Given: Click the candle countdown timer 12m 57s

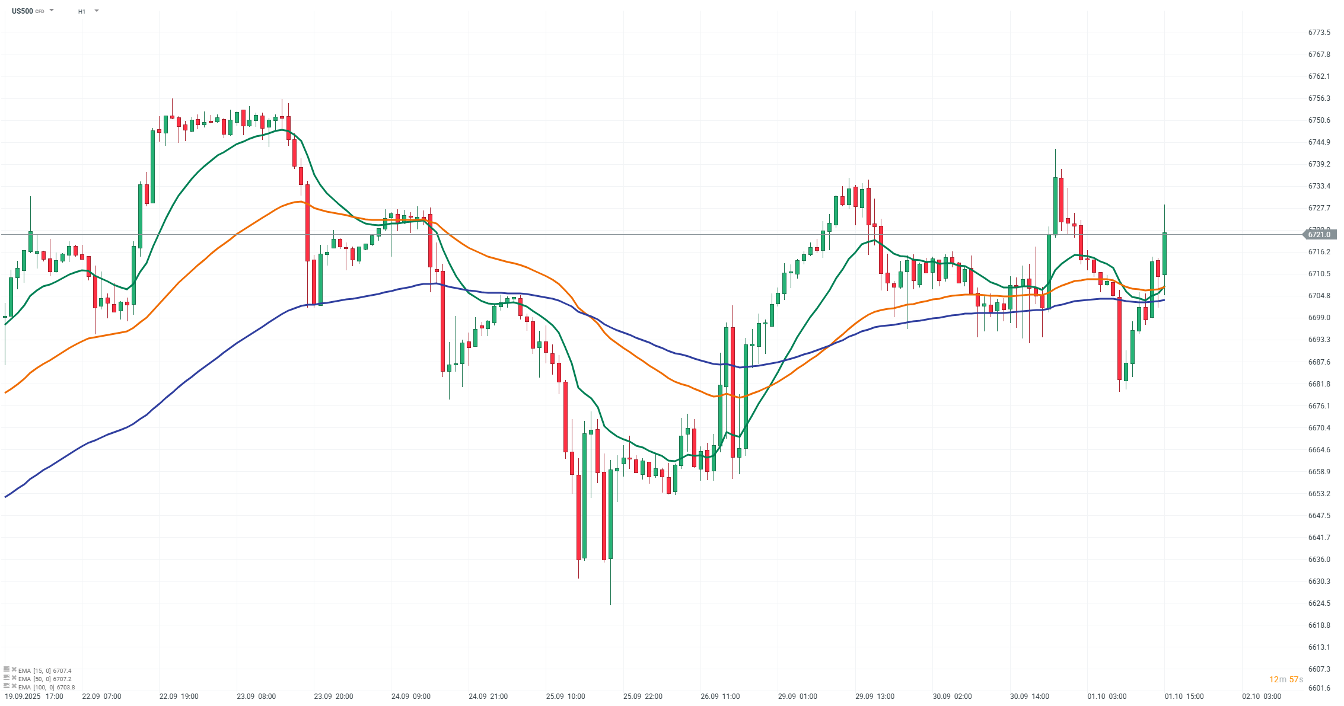Looking at the screenshot, I should click(x=1286, y=679).
